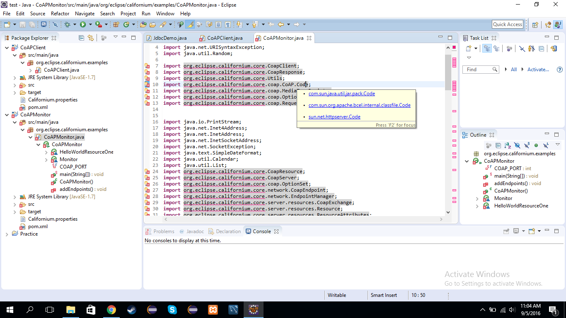Click the error marker on line 10
The width and height of the screenshot is (566, 318).
(x=147, y=84)
